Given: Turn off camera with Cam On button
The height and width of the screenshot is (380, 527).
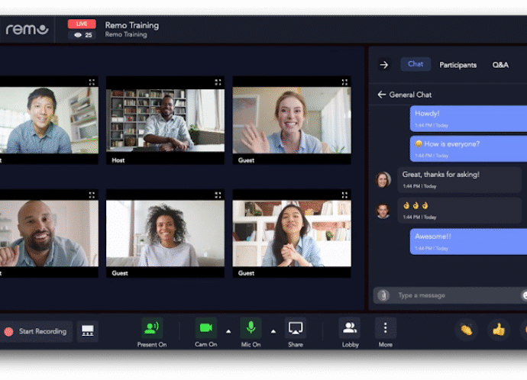Looking at the screenshot, I should coord(205,328).
